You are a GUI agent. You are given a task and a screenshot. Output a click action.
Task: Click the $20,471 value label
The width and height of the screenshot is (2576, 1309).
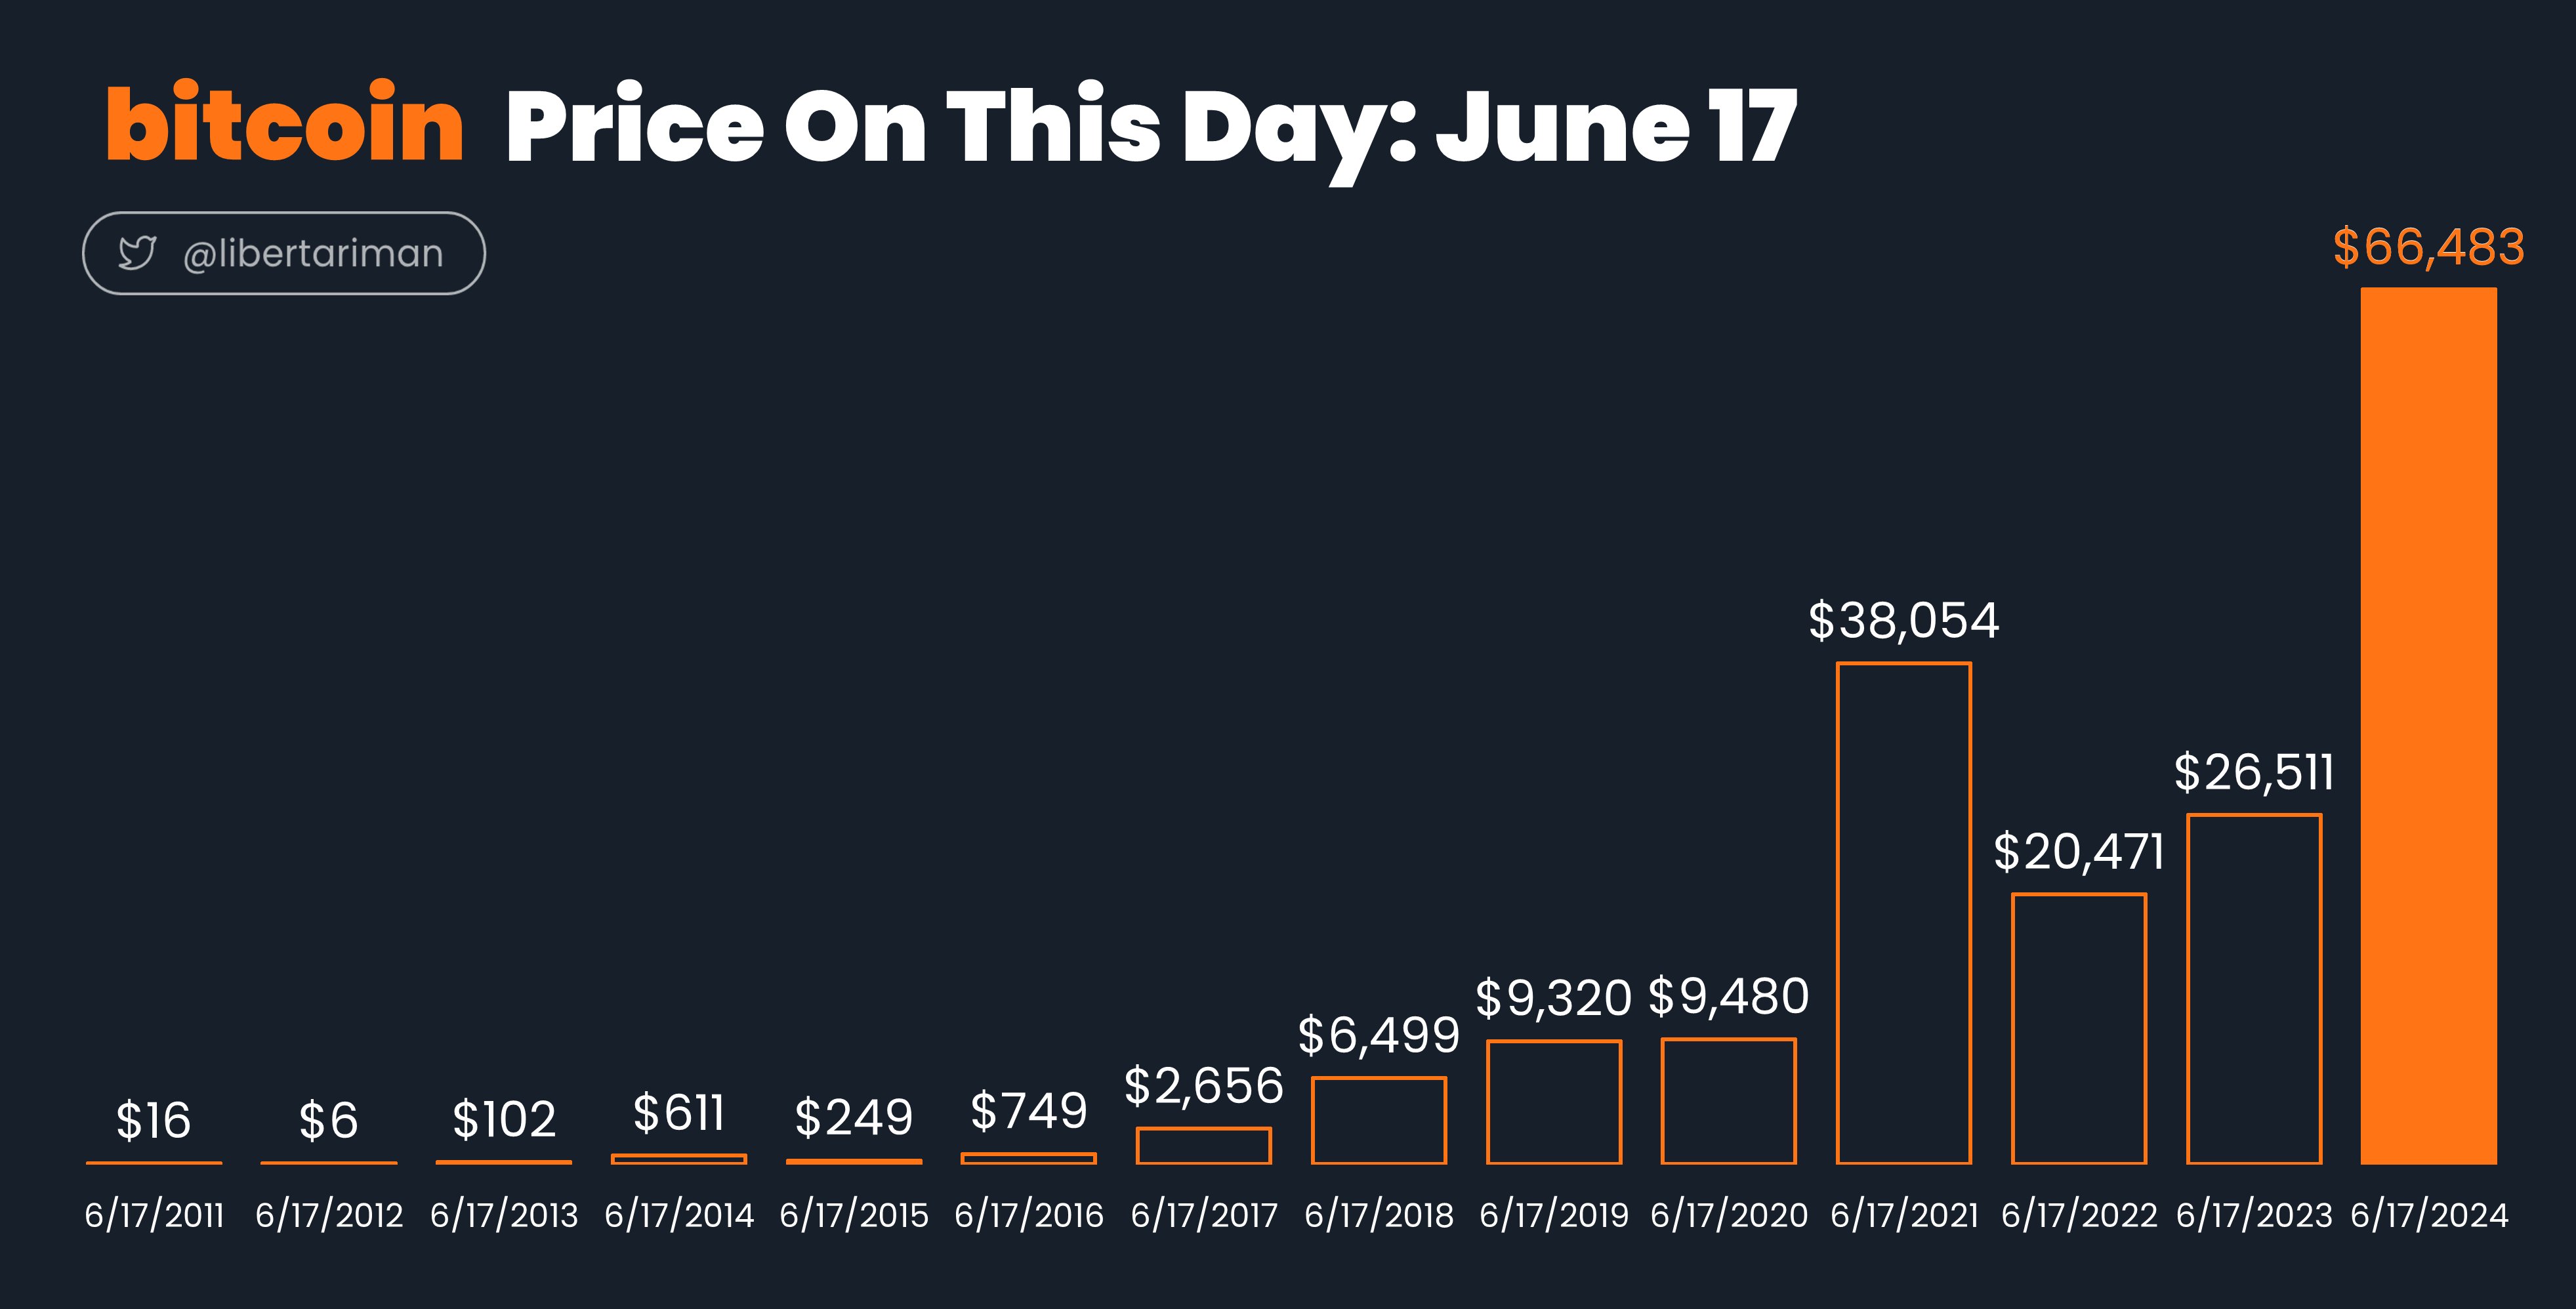[x=2078, y=852]
